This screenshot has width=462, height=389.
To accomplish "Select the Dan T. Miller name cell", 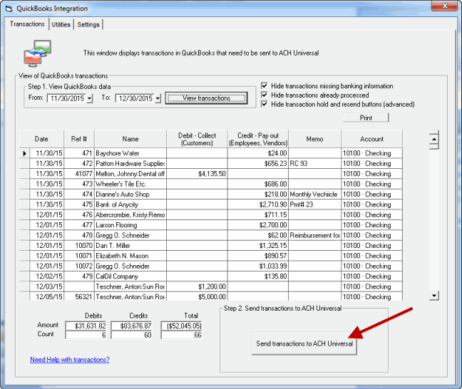I will pos(130,246).
